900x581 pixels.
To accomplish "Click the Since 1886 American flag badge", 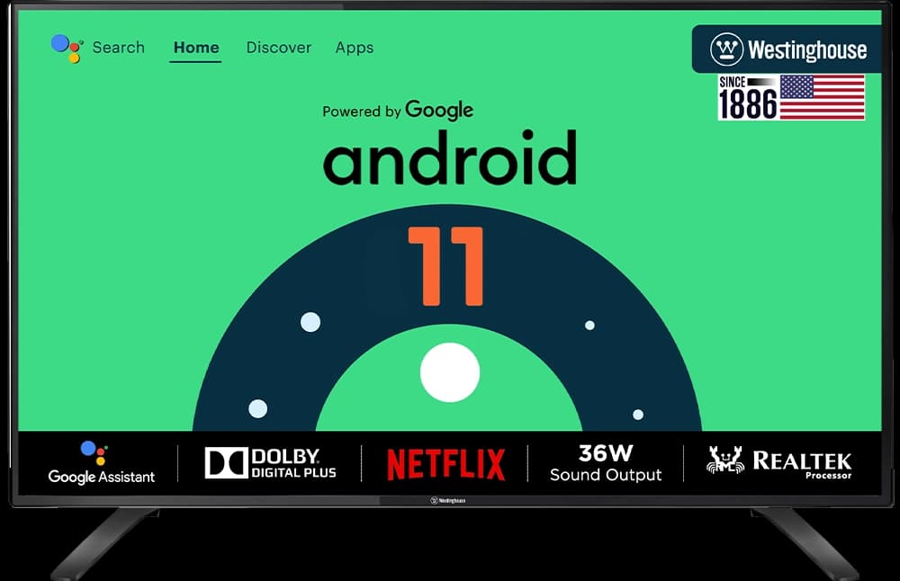I will coord(791,97).
